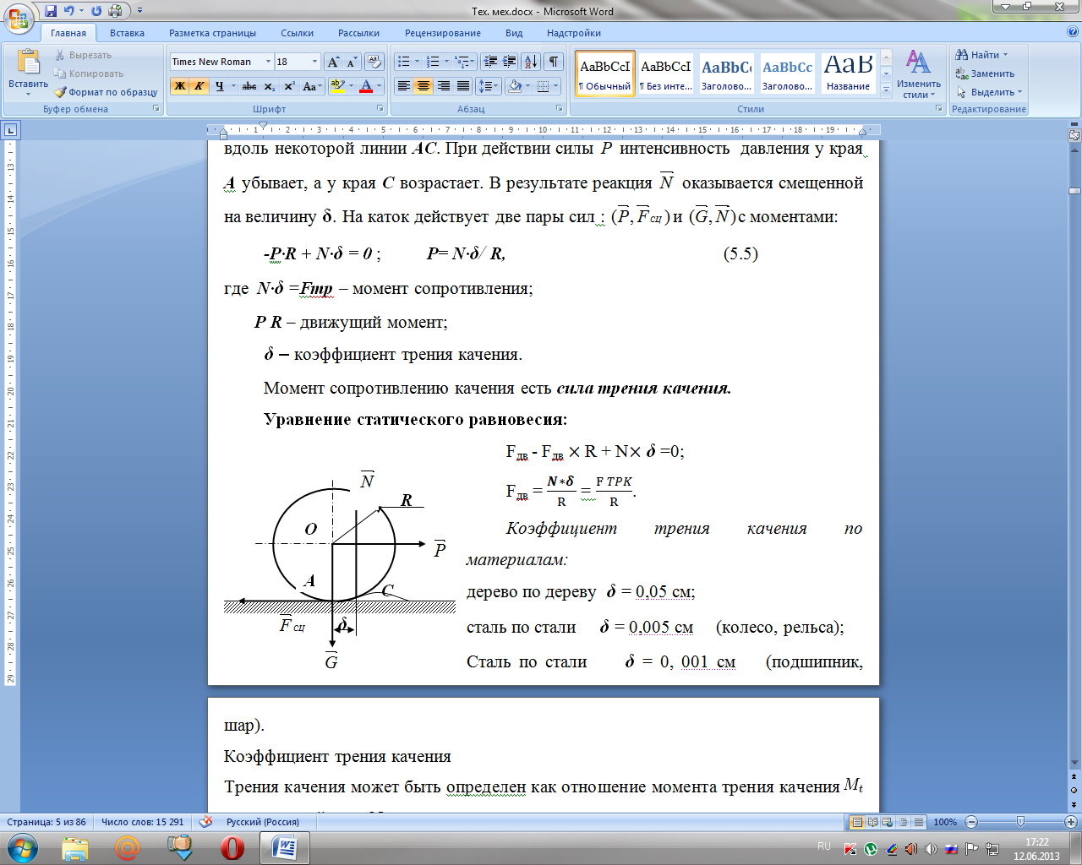Open Opera browser from the taskbar
Viewport: 1082px width, 865px height.
click(232, 847)
